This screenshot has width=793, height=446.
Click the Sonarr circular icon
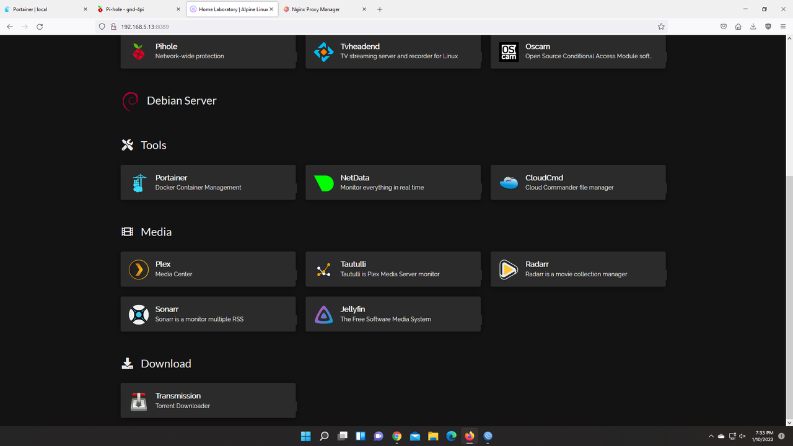[x=138, y=315]
